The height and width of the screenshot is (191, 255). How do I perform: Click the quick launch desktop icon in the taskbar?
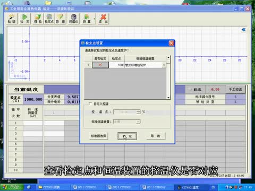coord(29,187)
